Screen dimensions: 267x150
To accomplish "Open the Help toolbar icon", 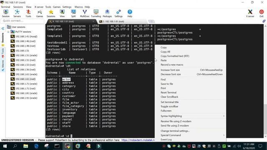I will point(130,13).
